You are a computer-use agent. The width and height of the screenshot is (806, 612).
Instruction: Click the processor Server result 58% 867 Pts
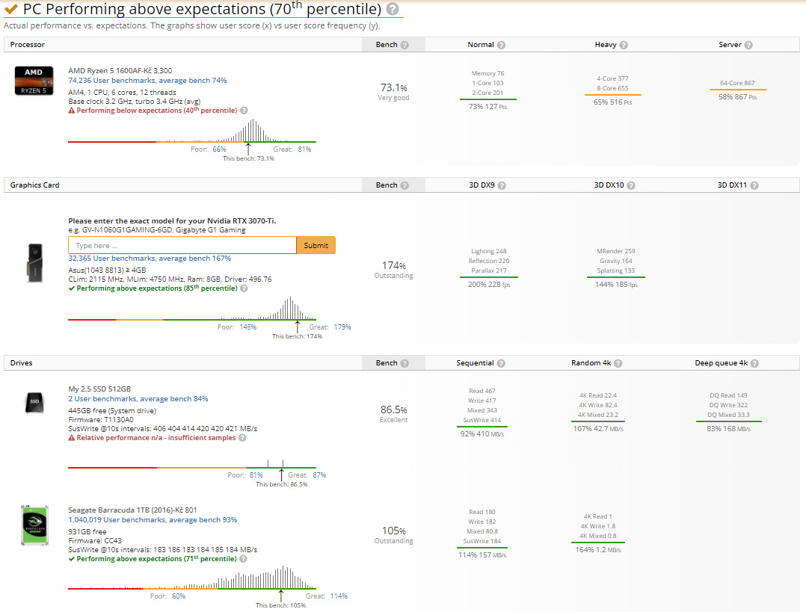coord(738,97)
